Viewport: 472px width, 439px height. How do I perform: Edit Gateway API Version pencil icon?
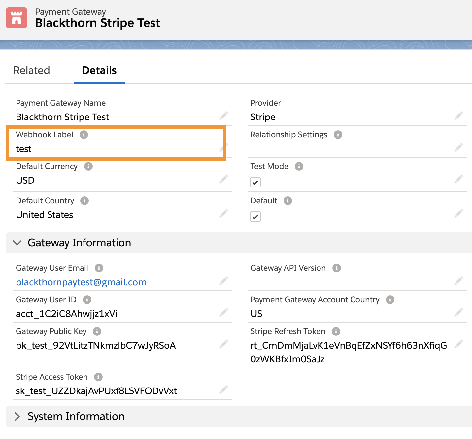coord(459,281)
